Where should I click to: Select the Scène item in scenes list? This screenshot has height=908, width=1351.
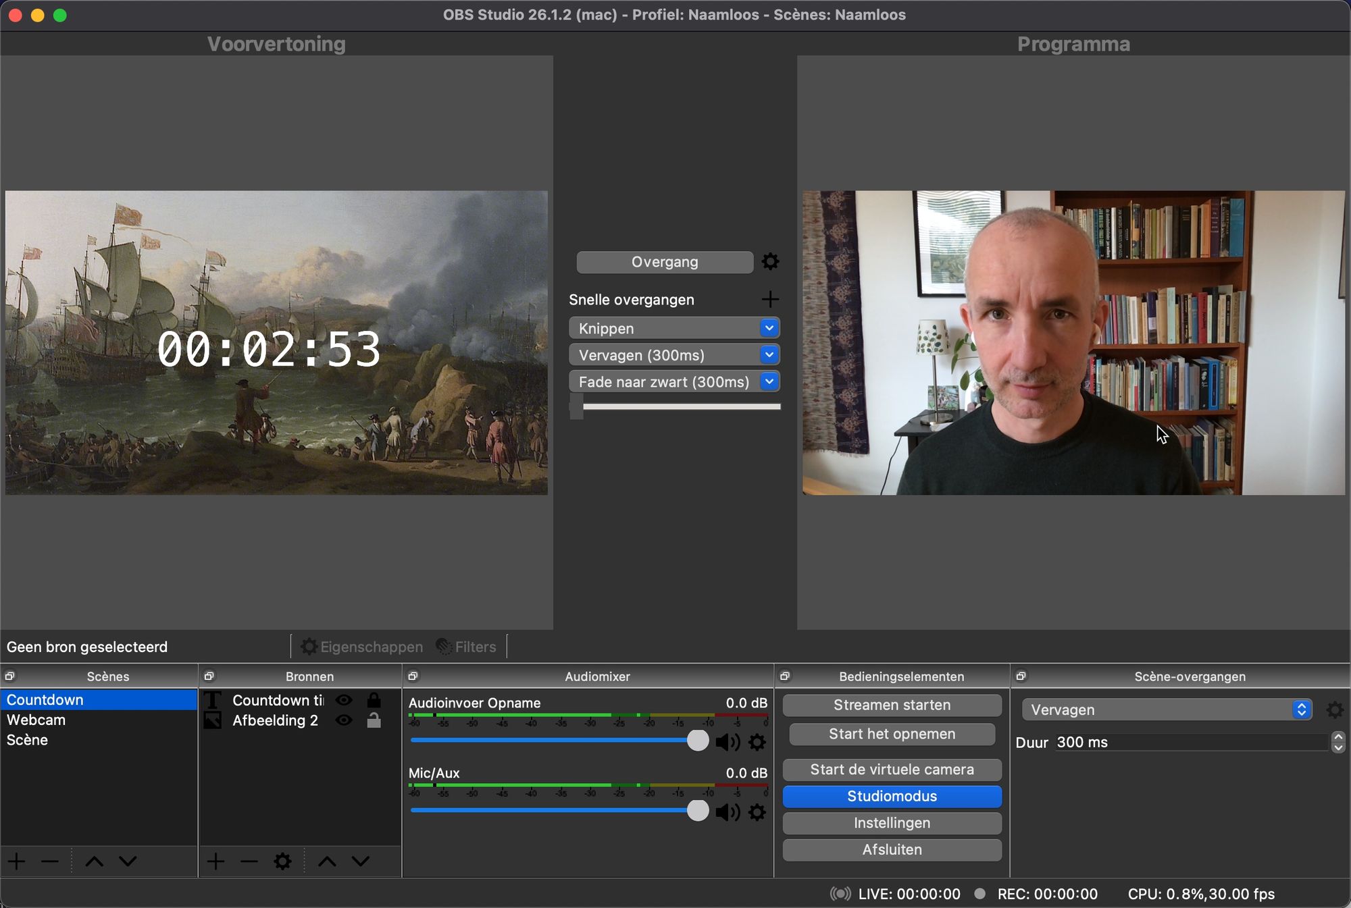pos(28,740)
